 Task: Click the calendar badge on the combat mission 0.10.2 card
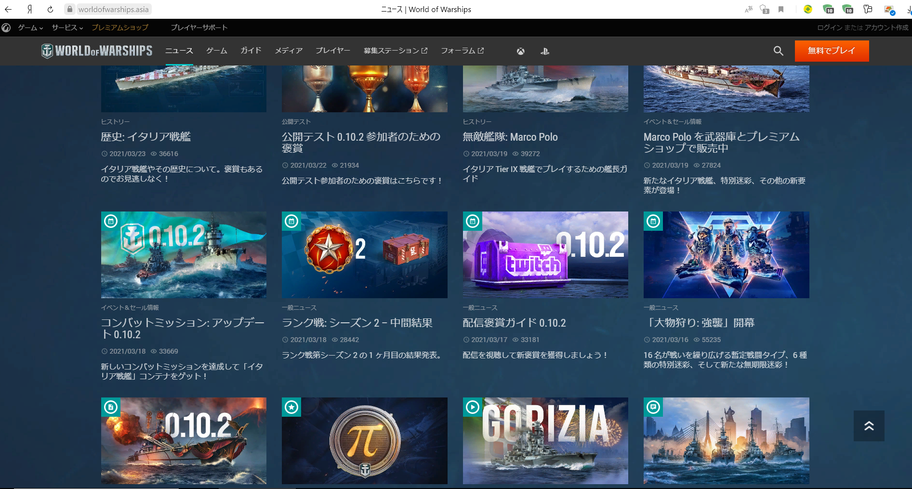pos(111,221)
